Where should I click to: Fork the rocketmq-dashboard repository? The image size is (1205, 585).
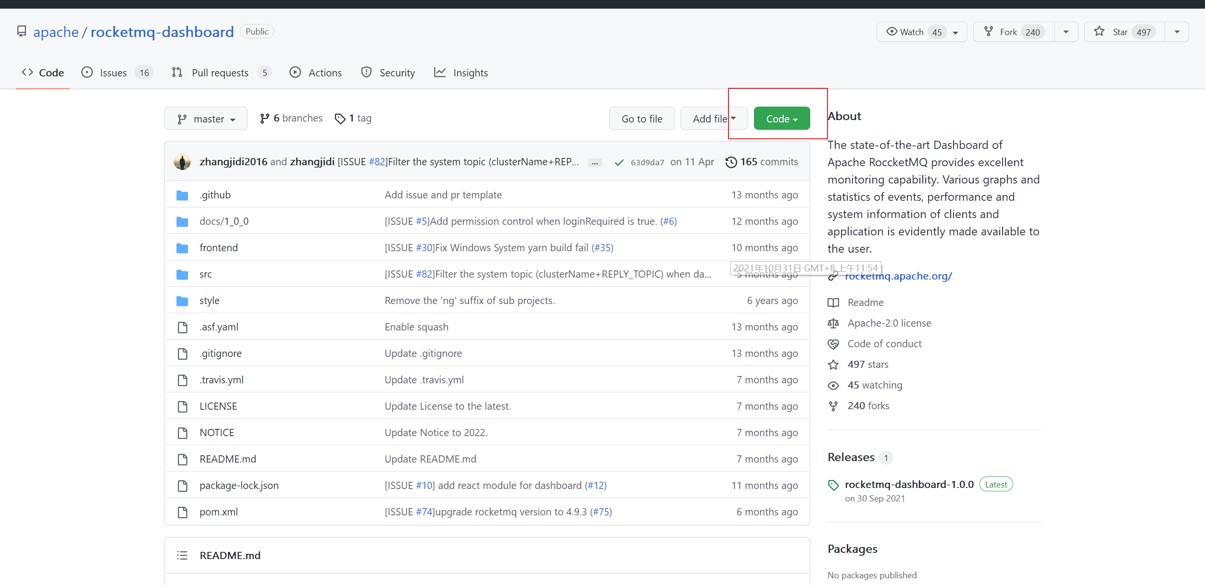(x=1014, y=32)
